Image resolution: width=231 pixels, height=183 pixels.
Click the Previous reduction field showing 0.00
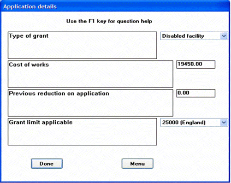click(x=195, y=93)
